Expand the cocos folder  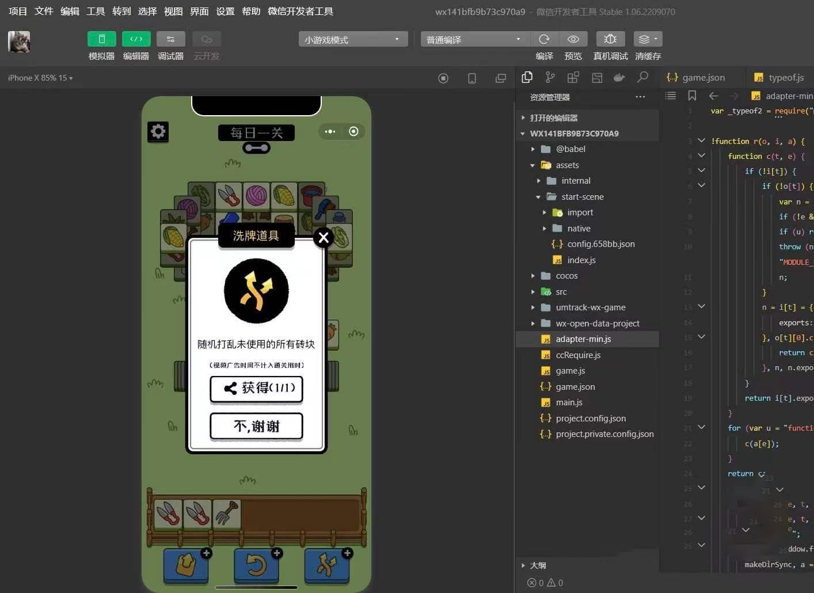coord(587,276)
